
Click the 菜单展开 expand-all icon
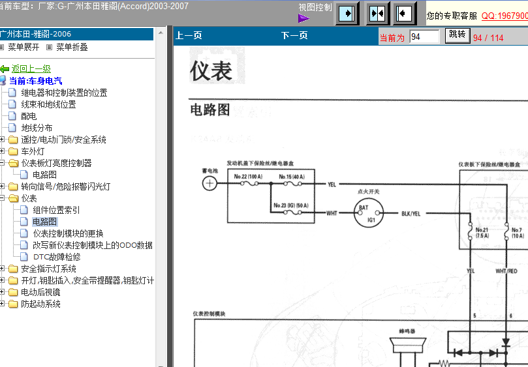(x=2, y=48)
